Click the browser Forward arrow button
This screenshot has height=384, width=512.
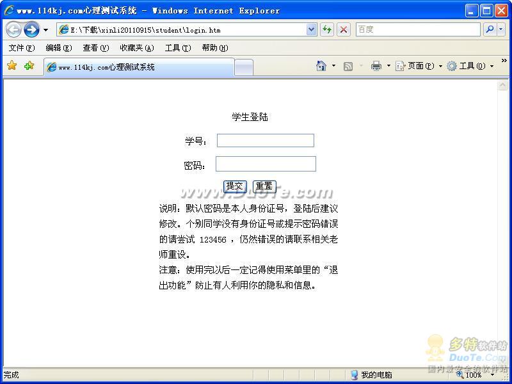tap(31, 30)
